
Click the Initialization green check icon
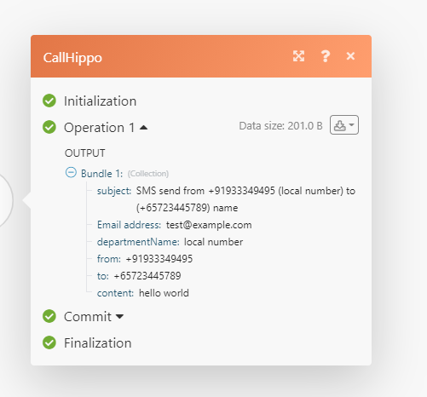coord(49,101)
